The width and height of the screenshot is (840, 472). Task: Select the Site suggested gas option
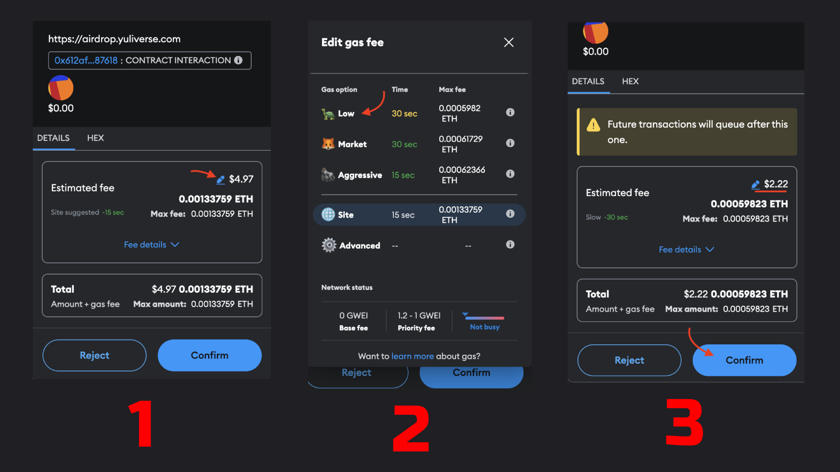point(420,213)
